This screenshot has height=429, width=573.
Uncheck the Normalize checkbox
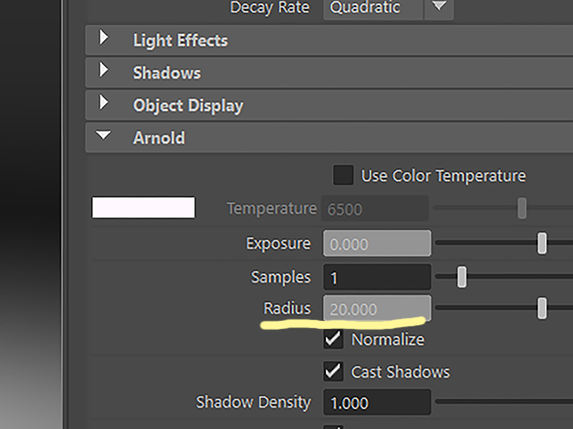(333, 340)
